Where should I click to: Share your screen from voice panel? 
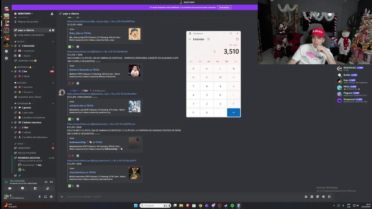pos(22,188)
